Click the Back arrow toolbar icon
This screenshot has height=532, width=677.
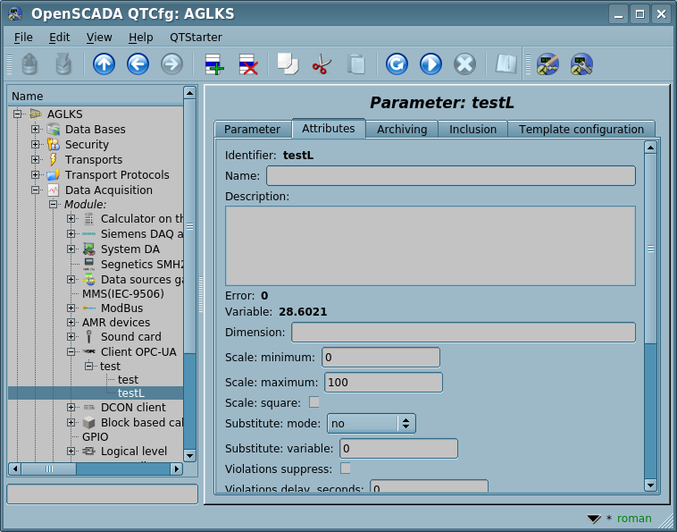pyautogui.click(x=138, y=64)
